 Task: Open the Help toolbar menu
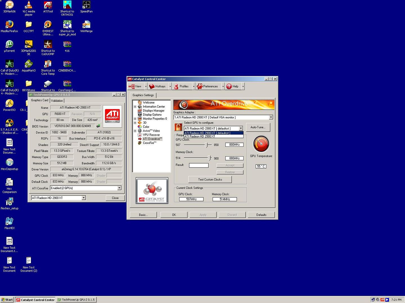pos(233,86)
